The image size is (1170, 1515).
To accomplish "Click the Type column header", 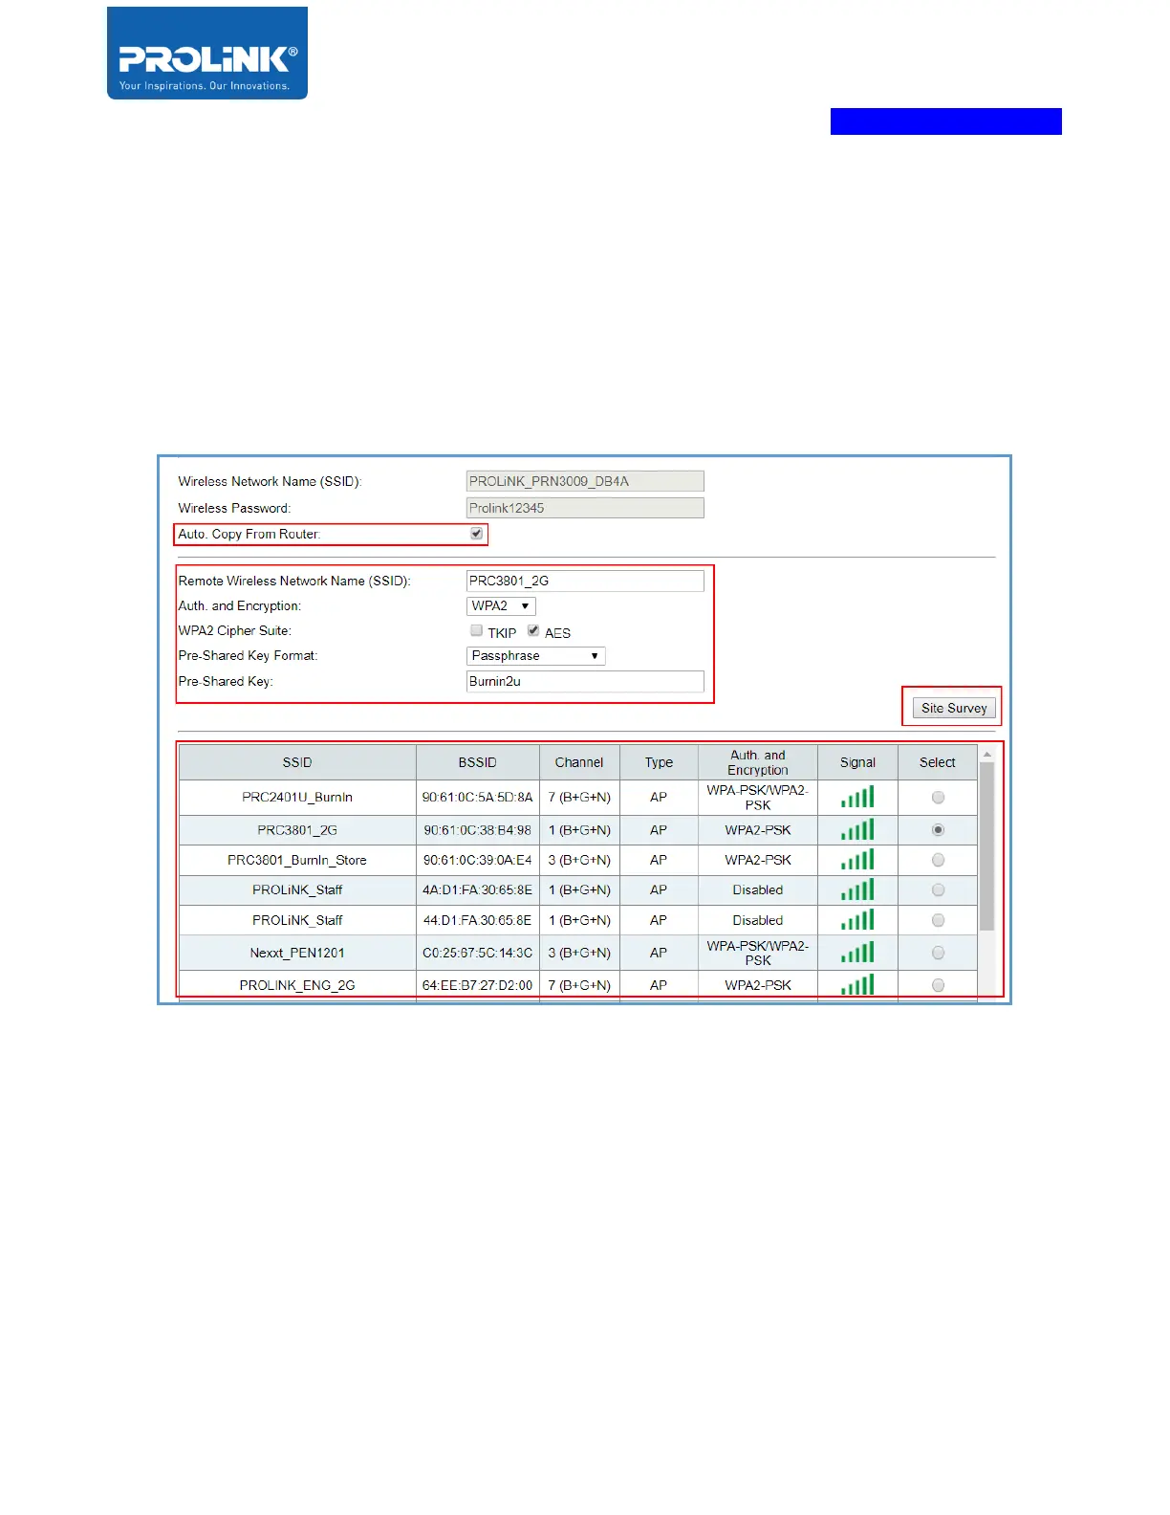I will [659, 762].
